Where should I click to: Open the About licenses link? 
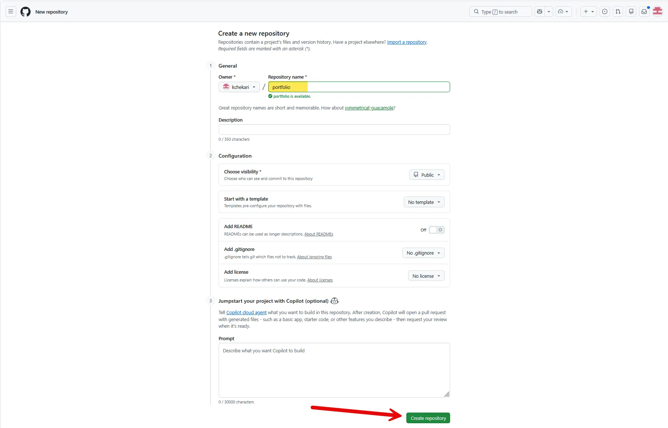coord(320,280)
